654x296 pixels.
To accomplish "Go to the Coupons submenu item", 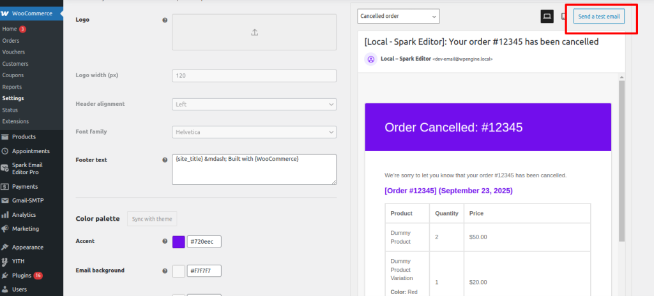I will point(13,75).
